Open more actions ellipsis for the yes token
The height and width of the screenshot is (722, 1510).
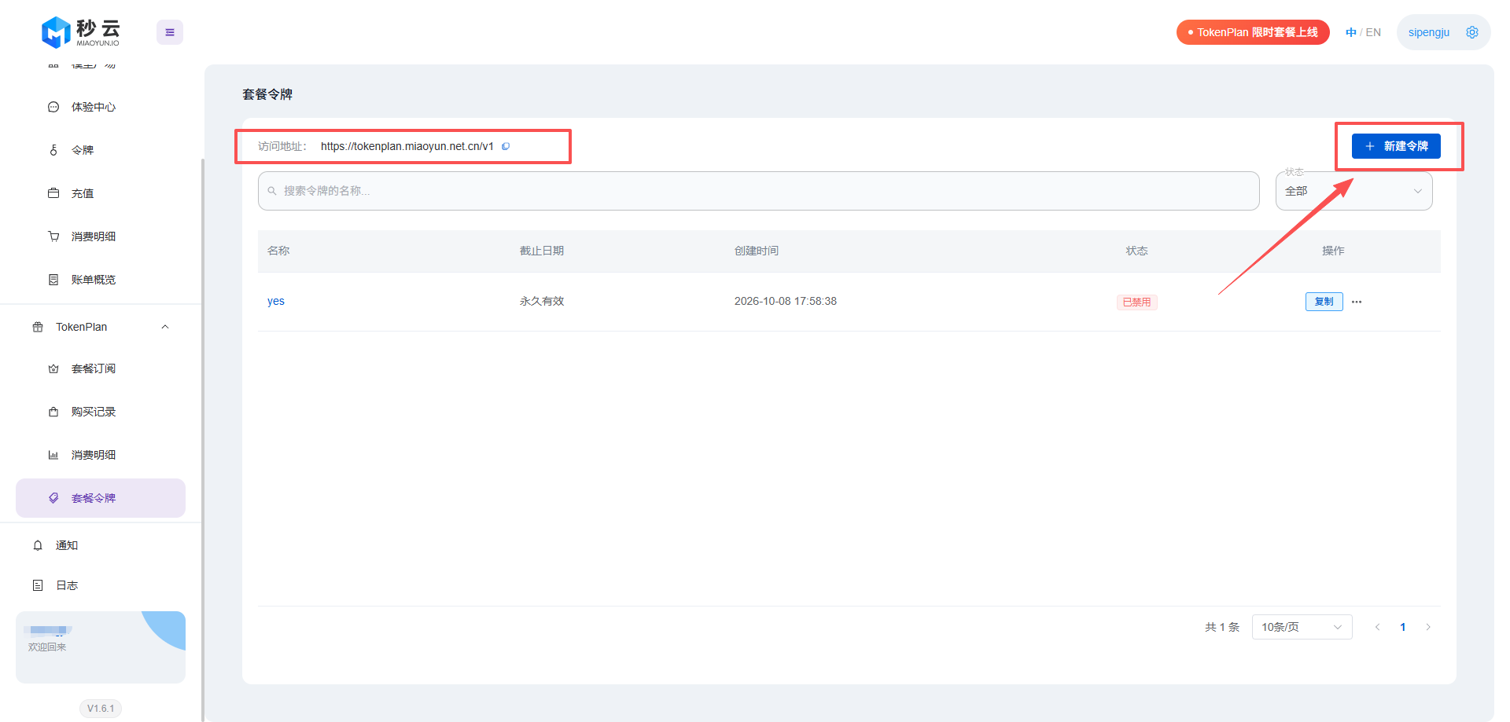pyautogui.click(x=1357, y=302)
